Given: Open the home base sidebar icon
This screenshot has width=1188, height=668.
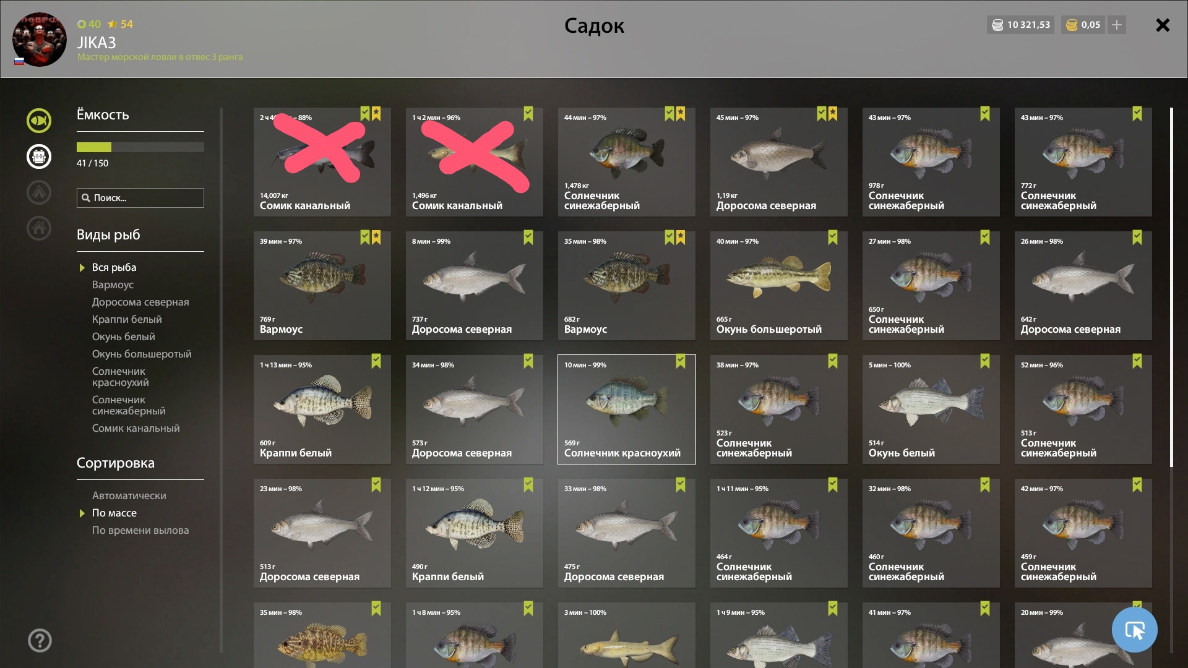Looking at the screenshot, I should (38, 228).
